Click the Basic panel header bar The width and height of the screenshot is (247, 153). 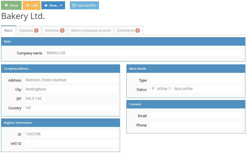(x=123, y=41)
